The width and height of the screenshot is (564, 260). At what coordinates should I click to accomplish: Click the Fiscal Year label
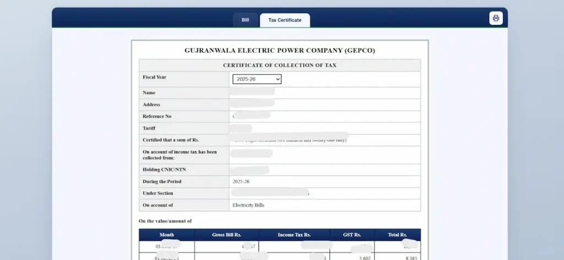[x=154, y=77]
